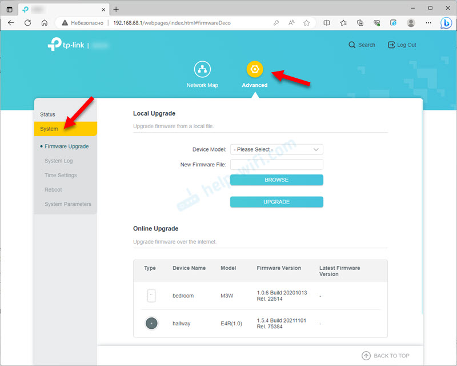The image size is (457, 366).
Task: Click the TP-Link logo
Action: click(65, 45)
